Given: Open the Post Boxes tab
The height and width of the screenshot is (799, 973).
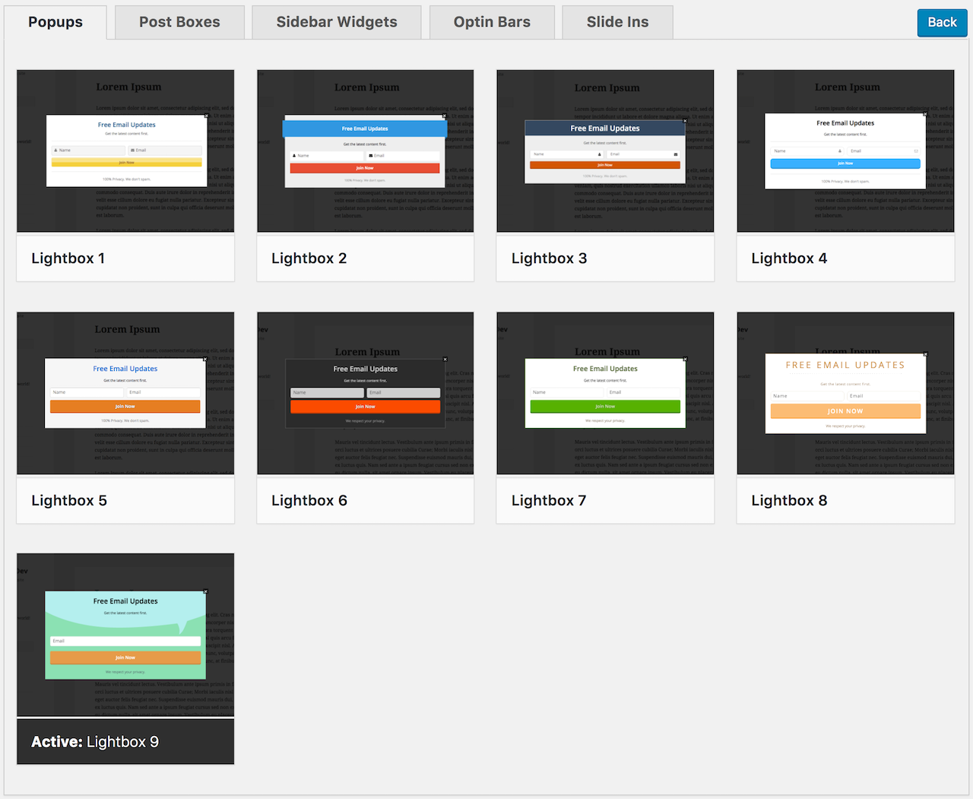Looking at the screenshot, I should click(179, 22).
